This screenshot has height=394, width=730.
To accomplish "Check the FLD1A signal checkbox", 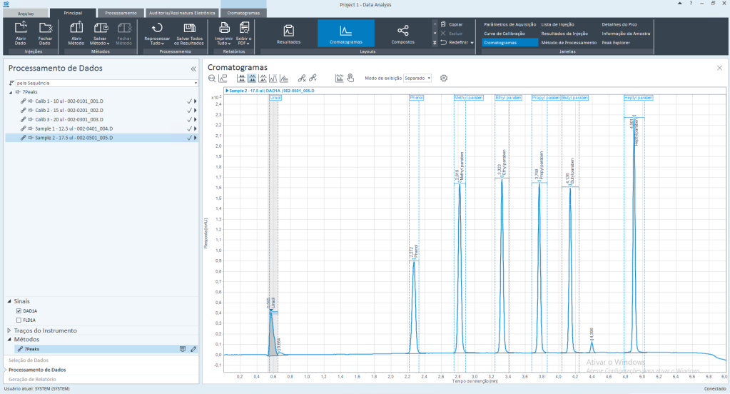I will (x=19, y=320).
